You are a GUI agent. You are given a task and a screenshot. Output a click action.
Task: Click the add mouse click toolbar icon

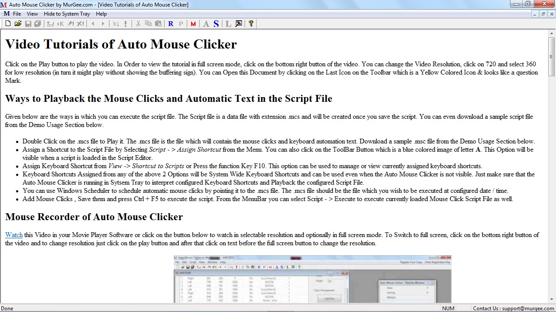coord(50,24)
